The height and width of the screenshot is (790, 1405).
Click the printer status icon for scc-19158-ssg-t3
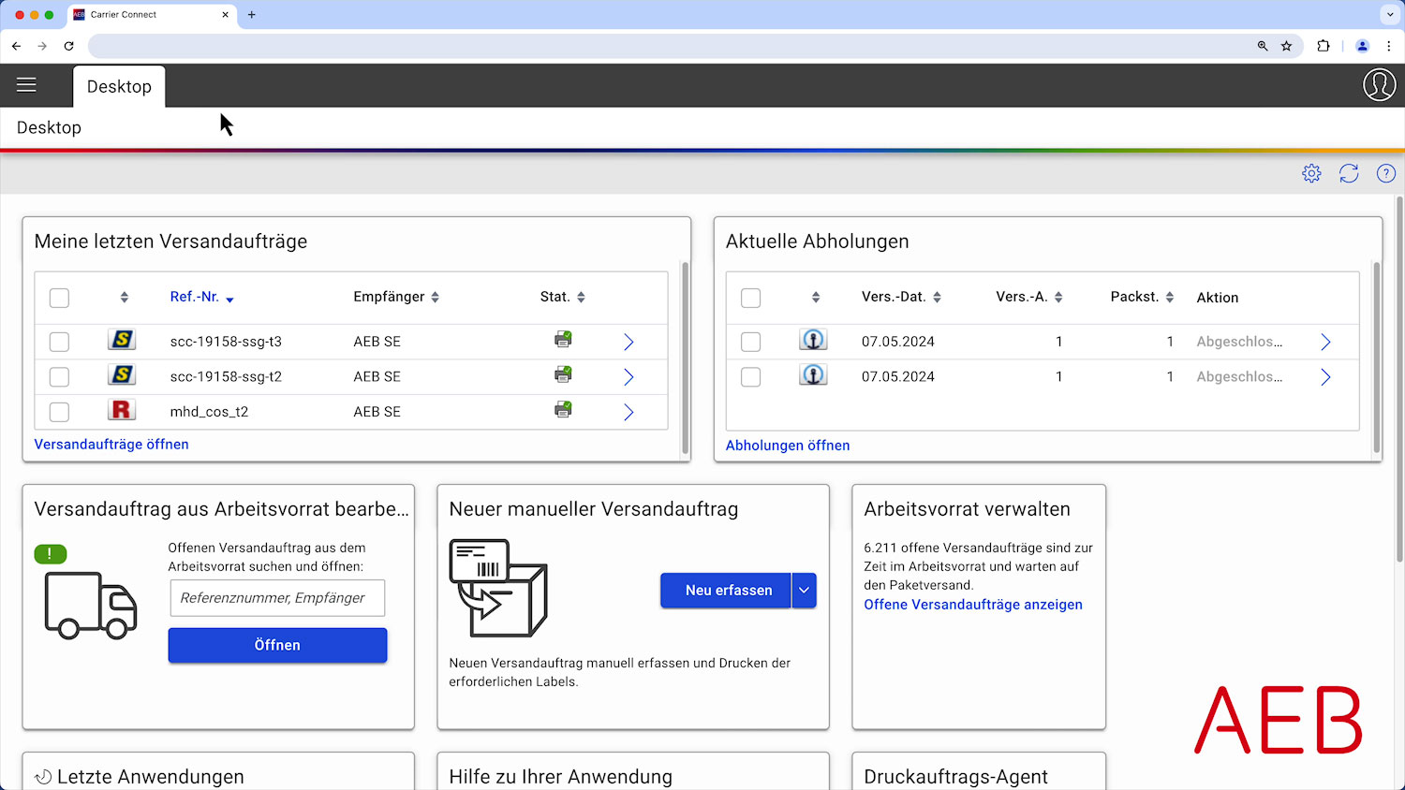pos(563,341)
